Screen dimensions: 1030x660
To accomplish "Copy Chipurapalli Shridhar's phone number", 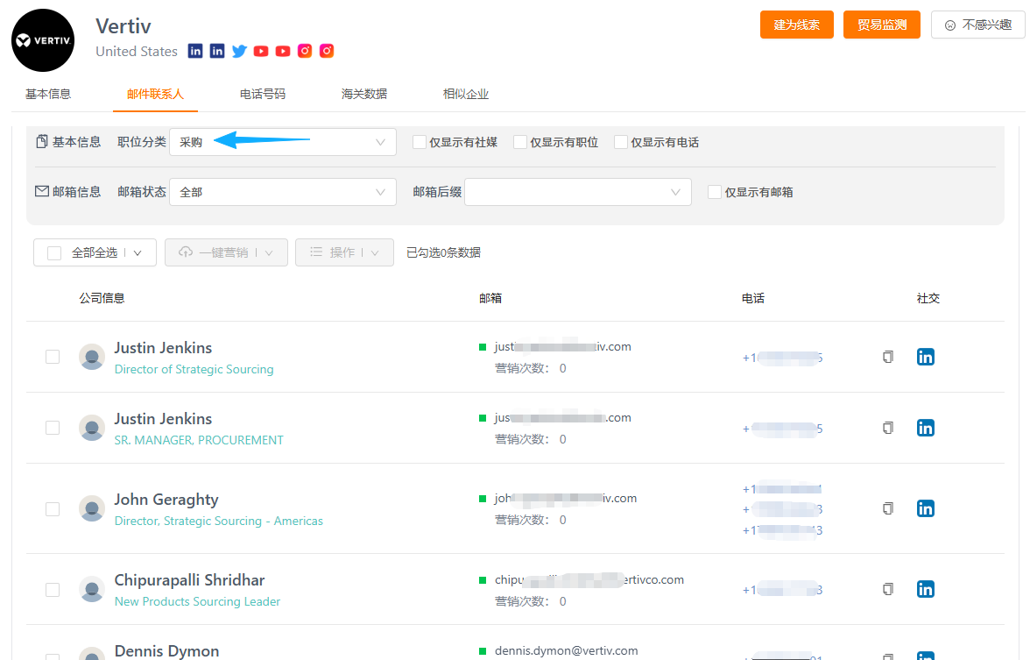I will coord(888,589).
